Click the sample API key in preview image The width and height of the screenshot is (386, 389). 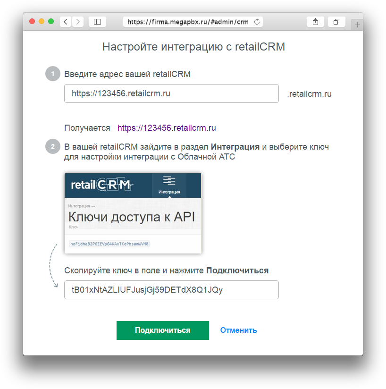109,244
